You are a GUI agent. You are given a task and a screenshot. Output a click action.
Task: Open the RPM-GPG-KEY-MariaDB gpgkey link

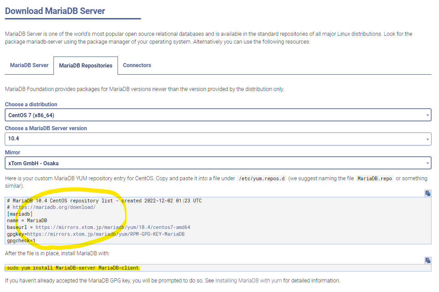coord(106,234)
